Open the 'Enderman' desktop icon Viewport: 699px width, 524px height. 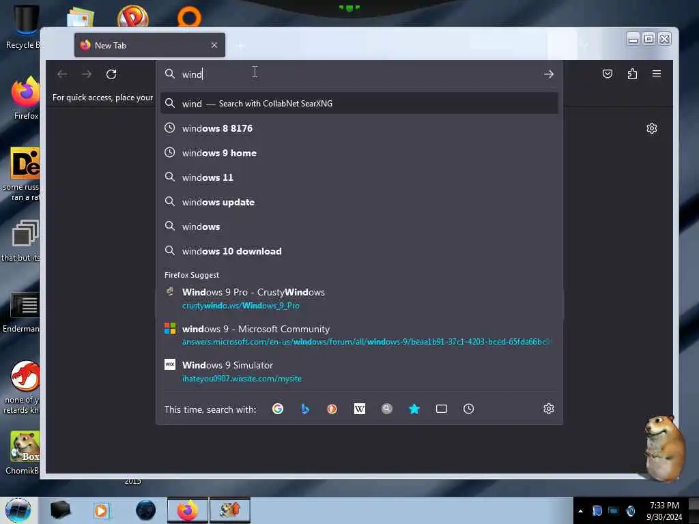coord(21,312)
